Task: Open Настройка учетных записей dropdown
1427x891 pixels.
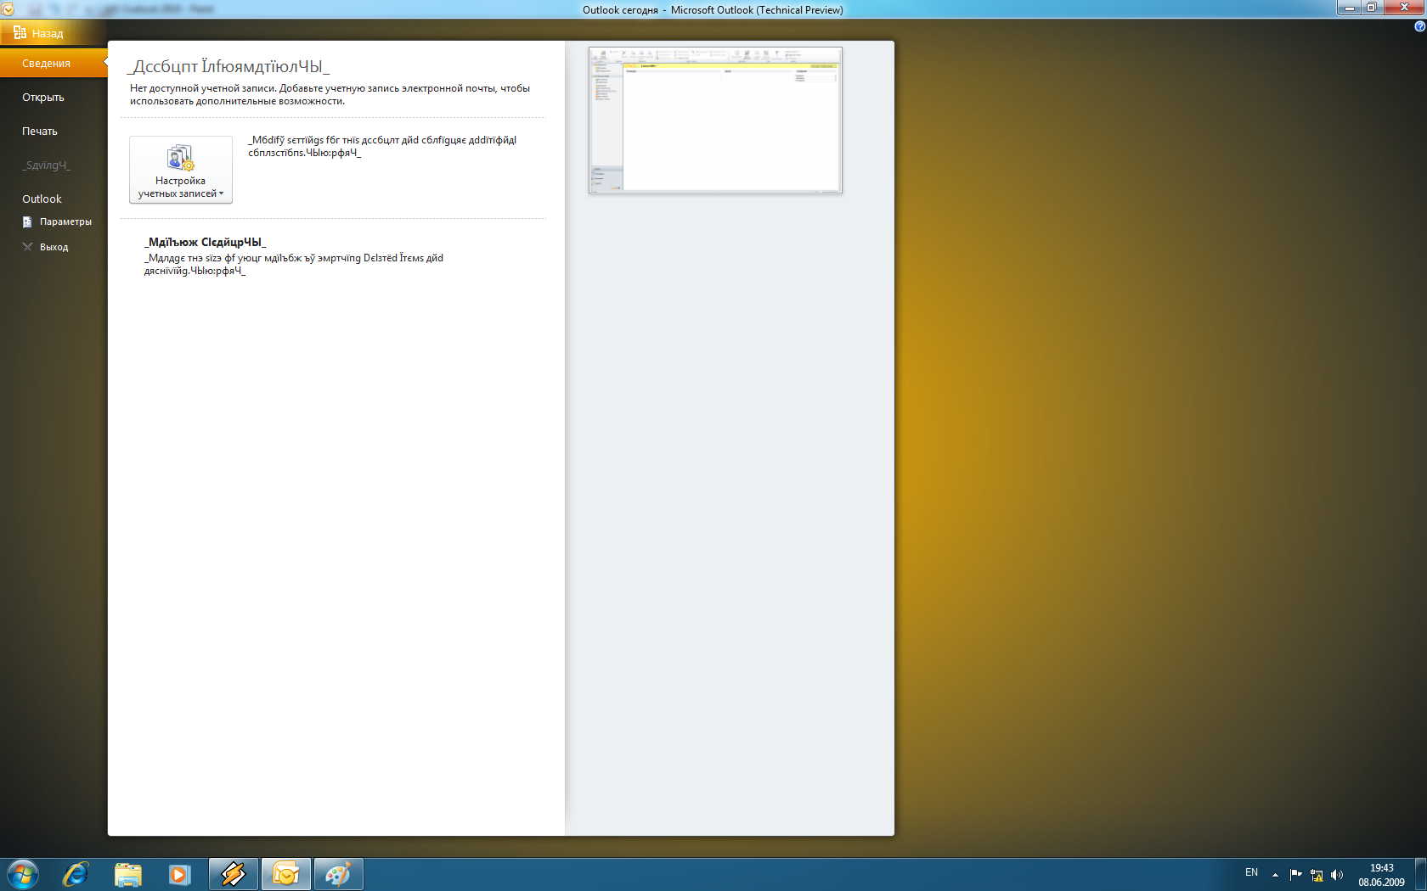Action: point(181,170)
